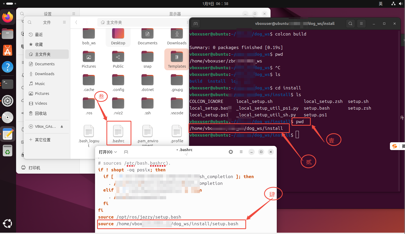Screen dimensions: 405x234
Task: Go back in Files navigation
Action: (x=76, y=23)
